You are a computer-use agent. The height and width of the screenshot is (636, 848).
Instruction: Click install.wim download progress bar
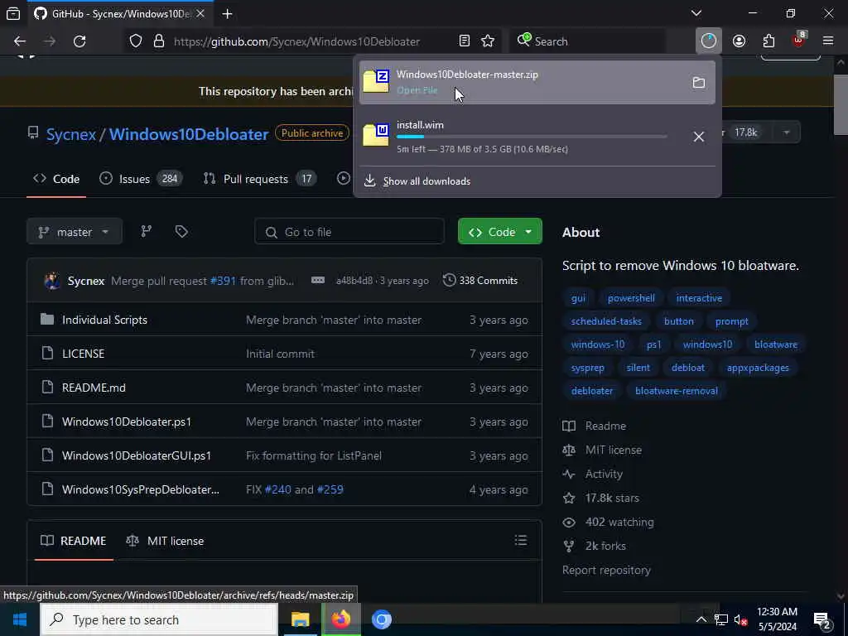coord(532,137)
